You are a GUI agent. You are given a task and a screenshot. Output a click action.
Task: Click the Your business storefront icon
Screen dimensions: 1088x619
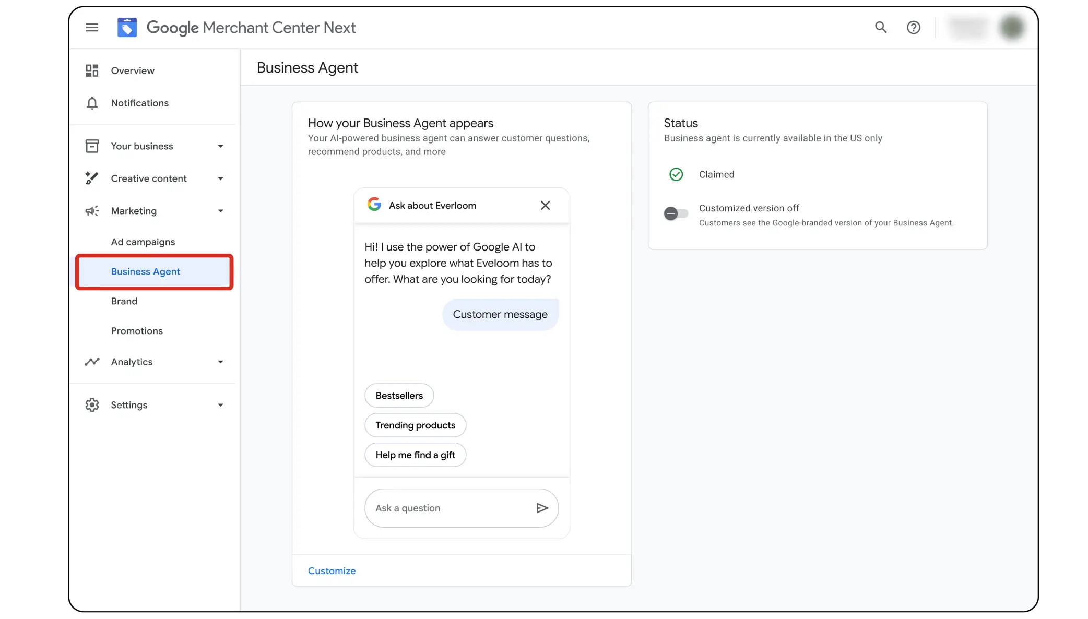point(92,146)
